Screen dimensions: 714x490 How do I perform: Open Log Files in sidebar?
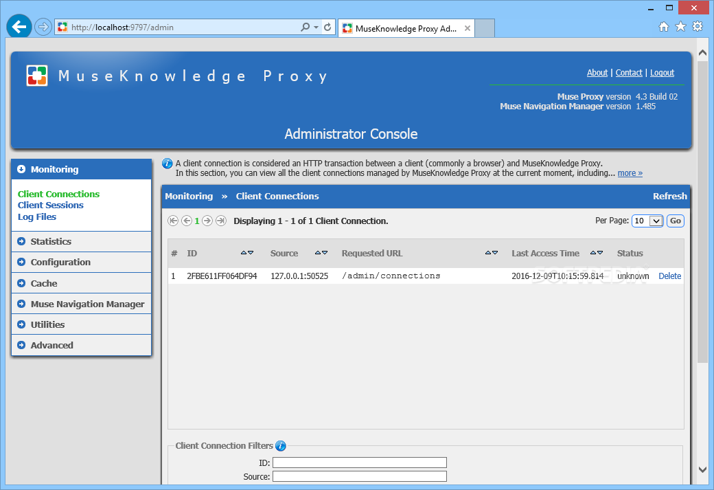[37, 217]
